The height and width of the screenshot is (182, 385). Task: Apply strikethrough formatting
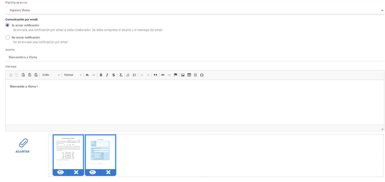pos(113,75)
